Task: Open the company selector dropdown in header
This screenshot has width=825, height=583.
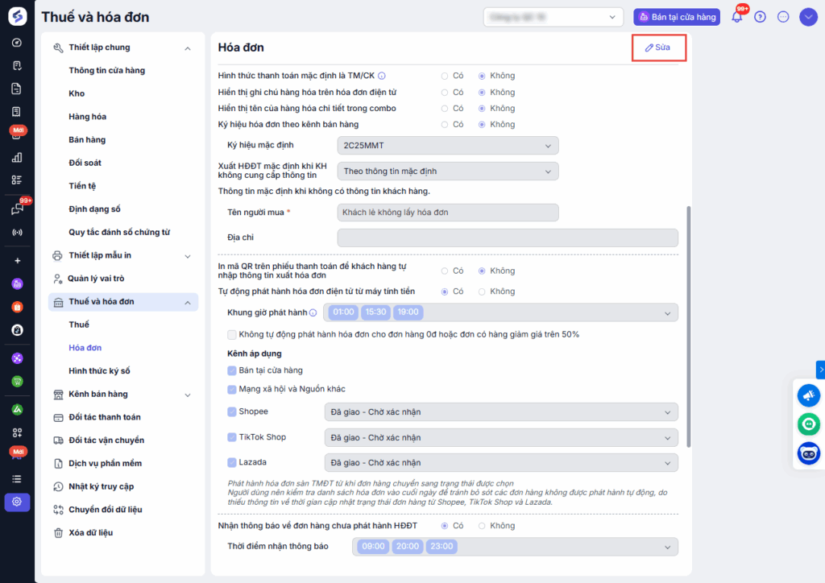Action: point(553,17)
